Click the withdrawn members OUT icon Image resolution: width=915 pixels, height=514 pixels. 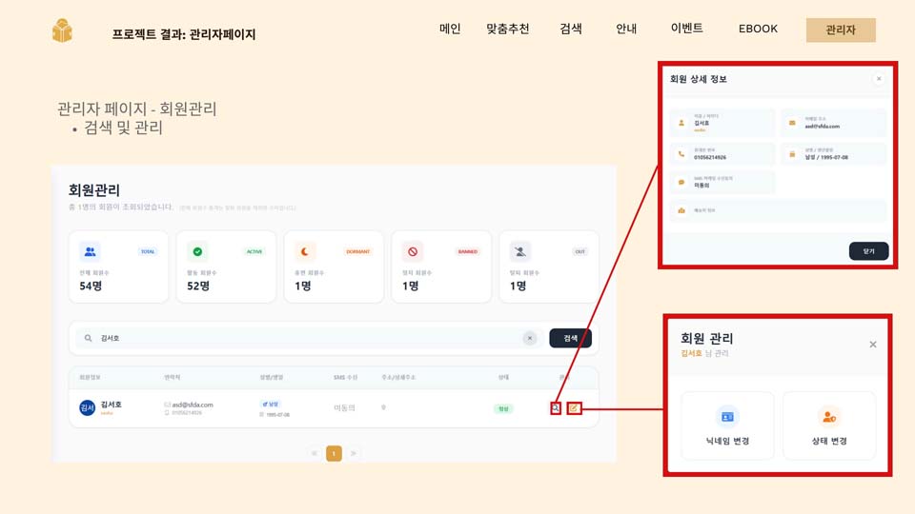[520, 252]
